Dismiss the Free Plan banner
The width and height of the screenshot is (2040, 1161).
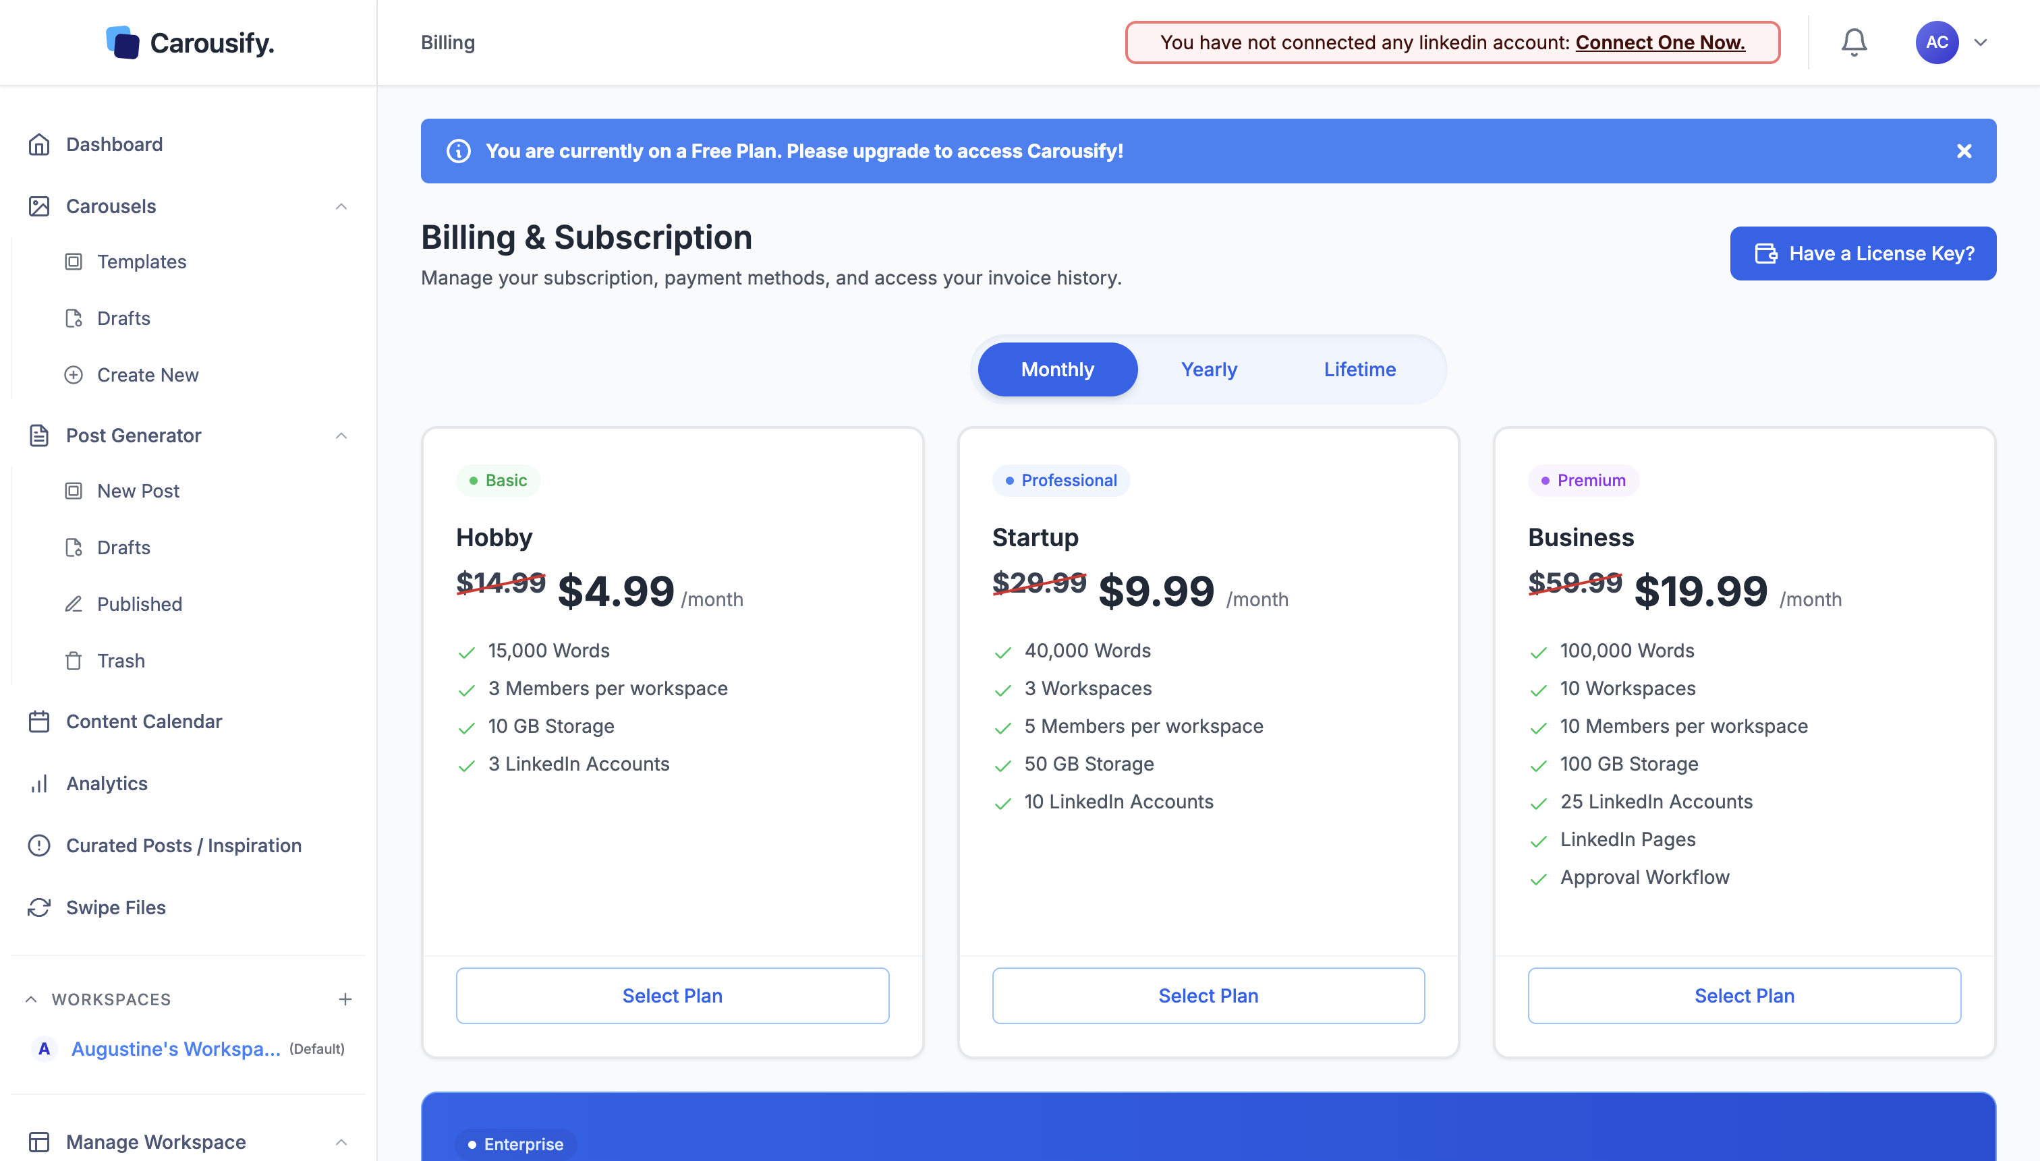(x=1964, y=152)
